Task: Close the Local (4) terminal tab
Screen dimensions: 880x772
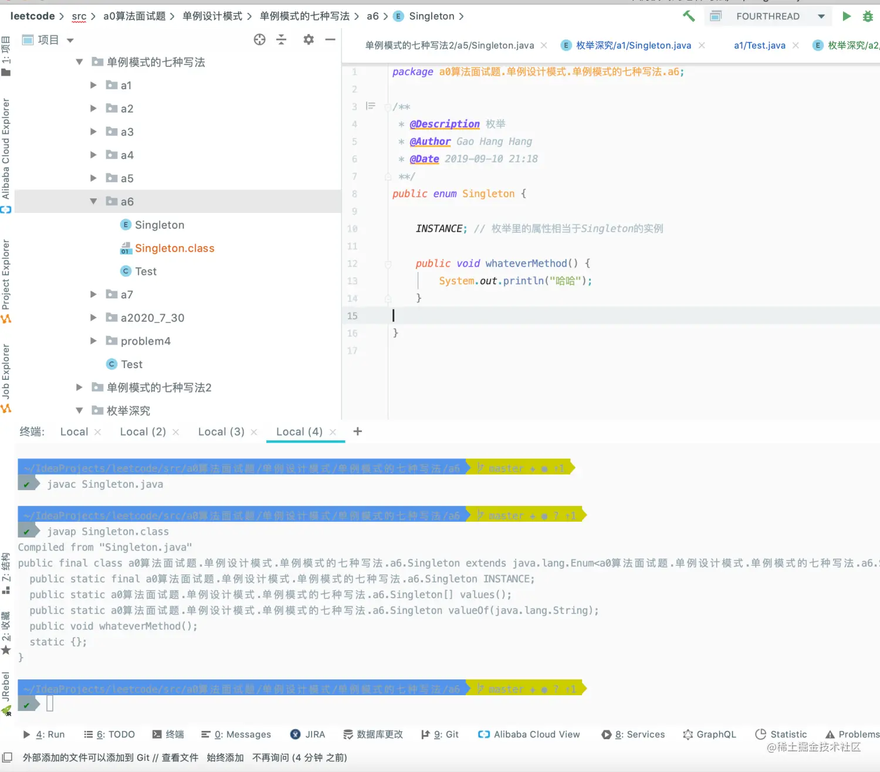Action: (333, 432)
